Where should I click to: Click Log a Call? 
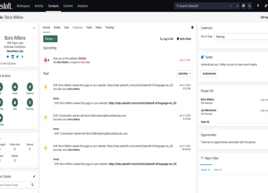(167, 39)
